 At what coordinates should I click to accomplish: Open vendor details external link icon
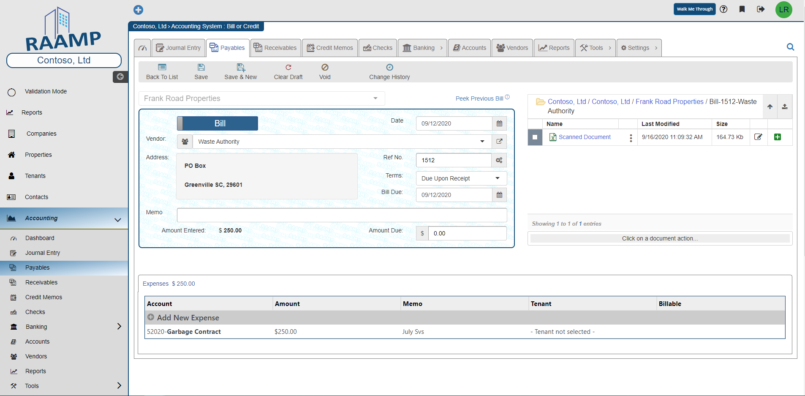click(x=499, y=142)
